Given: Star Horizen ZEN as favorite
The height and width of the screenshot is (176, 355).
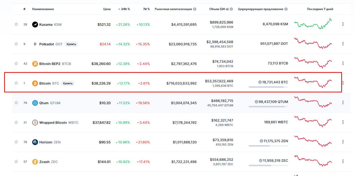Looking at the screenshot, I should coord(16,142).
